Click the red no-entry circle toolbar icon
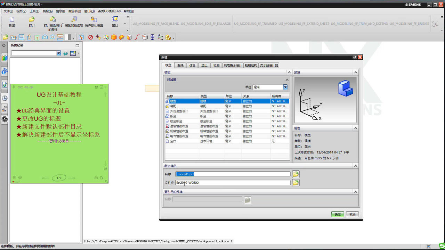The height and width of the screenshot is (250, 445). coord(90,37)
